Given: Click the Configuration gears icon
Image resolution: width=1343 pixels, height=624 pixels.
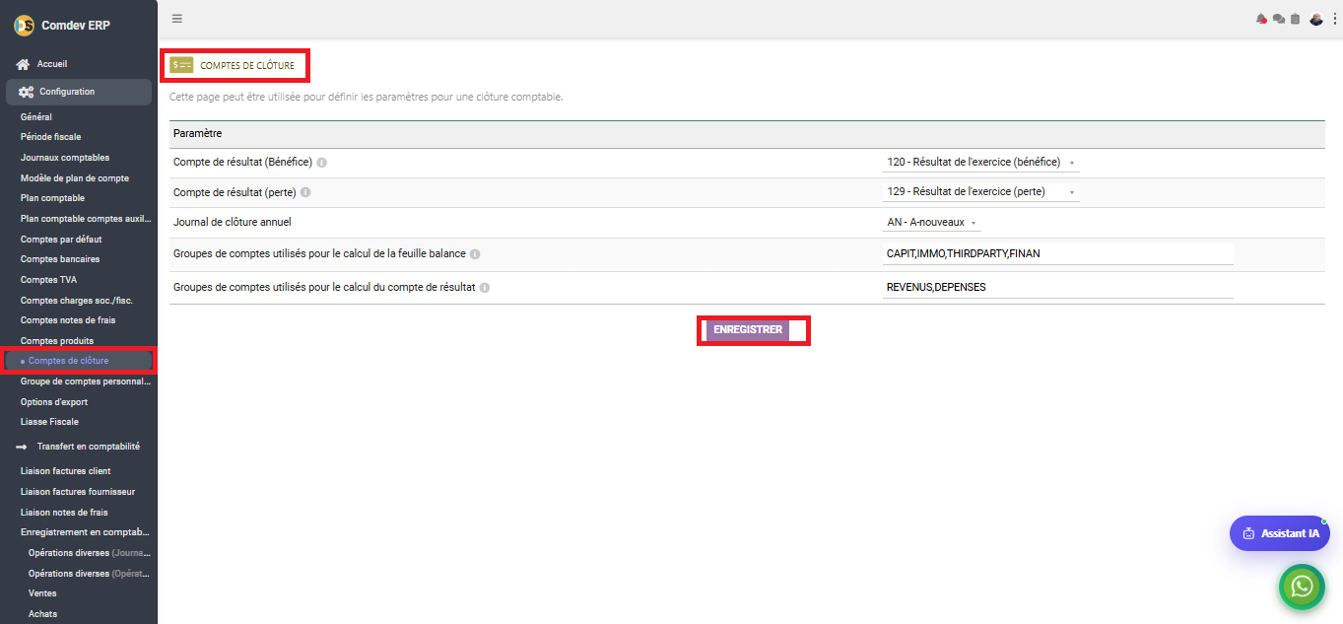Looking at the screenshot, I should [x=26, y=92].
